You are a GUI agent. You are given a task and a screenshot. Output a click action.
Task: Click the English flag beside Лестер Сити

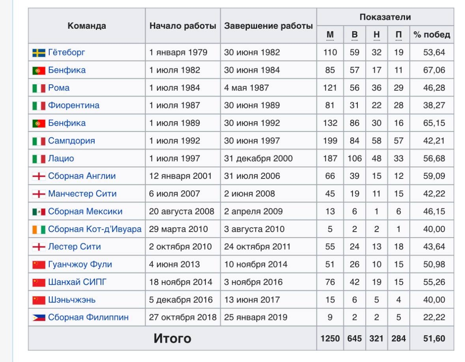[39, 247]
